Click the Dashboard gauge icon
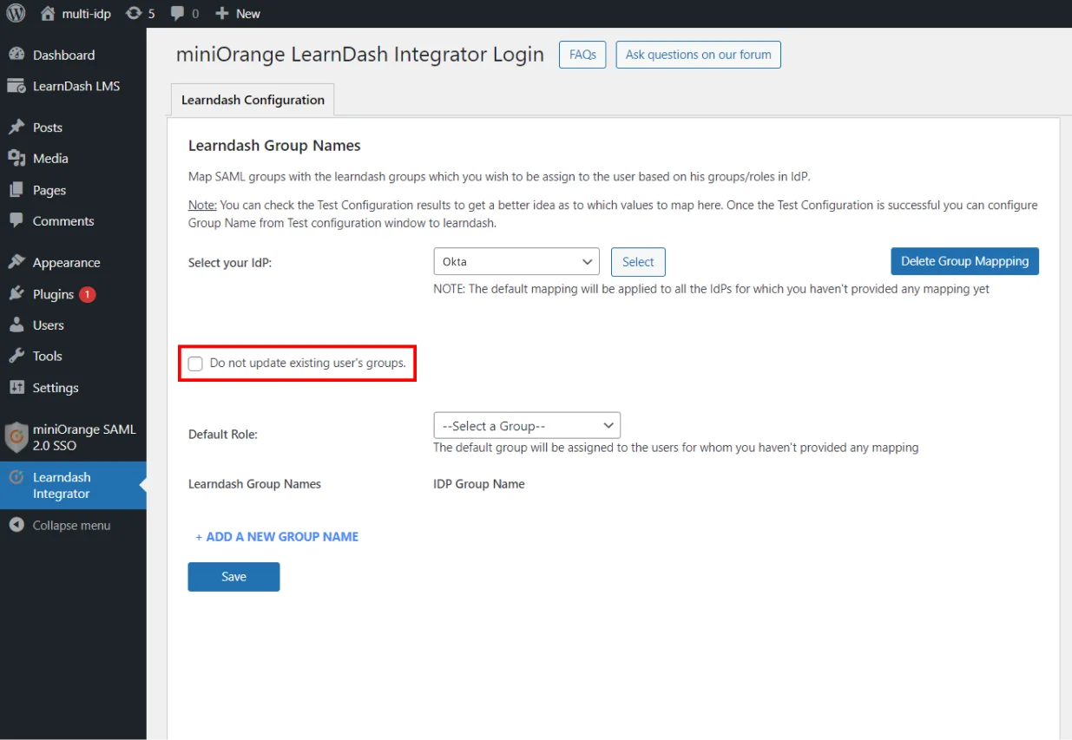Screen dimensions: 1072x740 16,55
